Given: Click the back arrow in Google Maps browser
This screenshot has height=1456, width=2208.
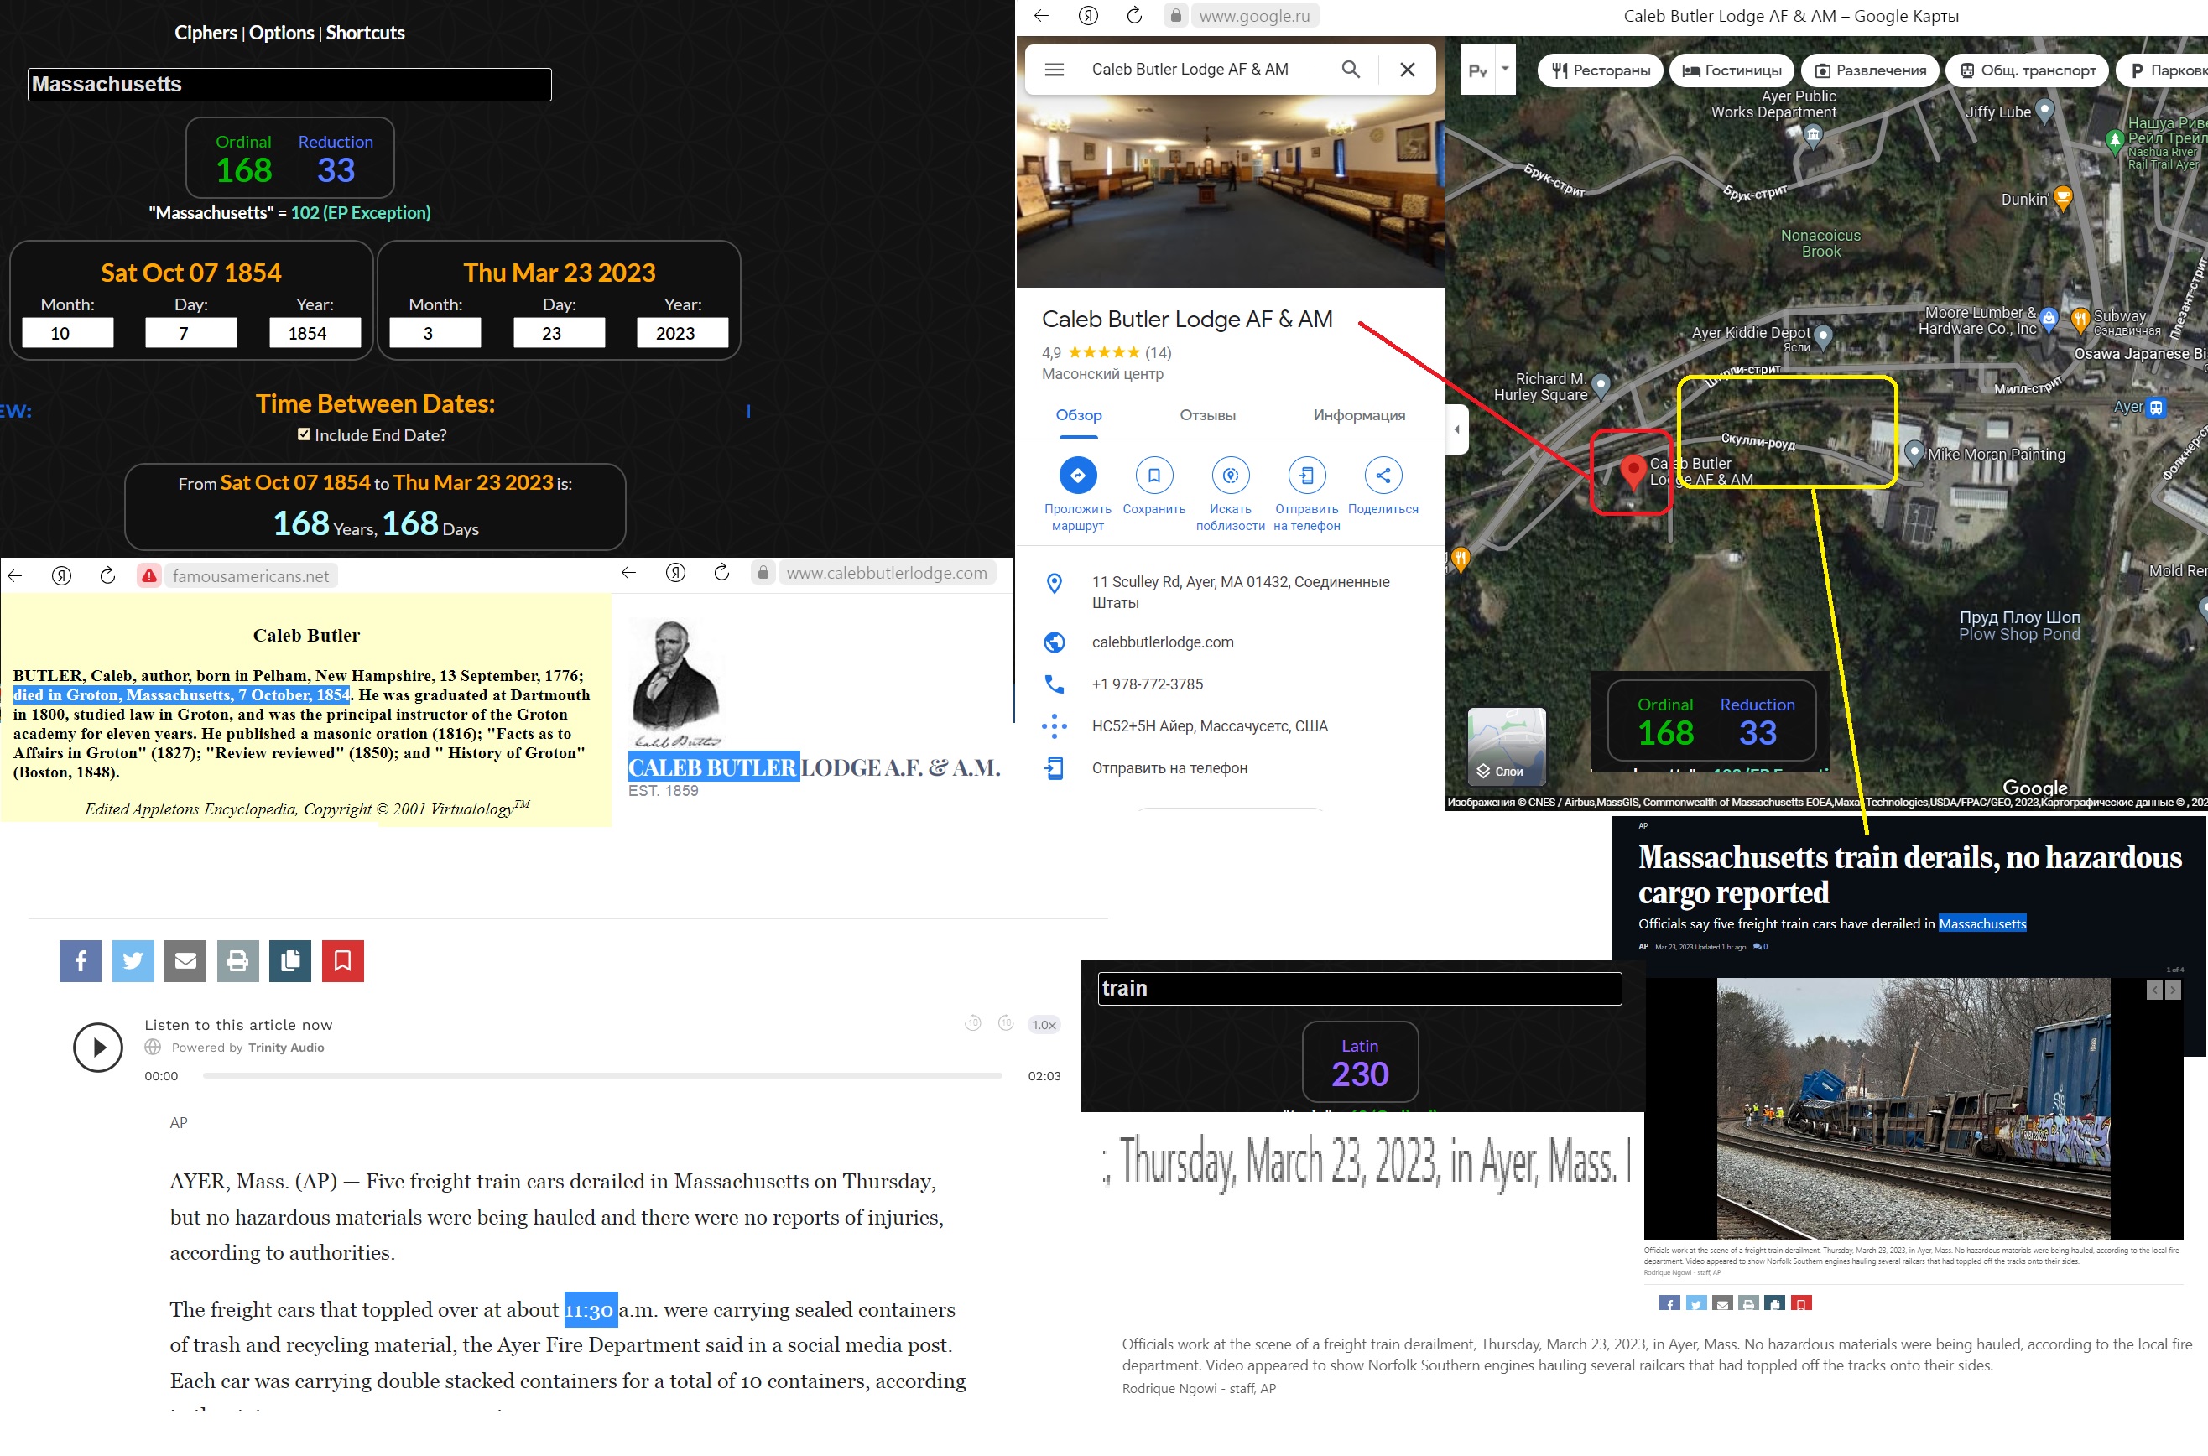Looking at the screenshot, I should [x=1042, y=16].
